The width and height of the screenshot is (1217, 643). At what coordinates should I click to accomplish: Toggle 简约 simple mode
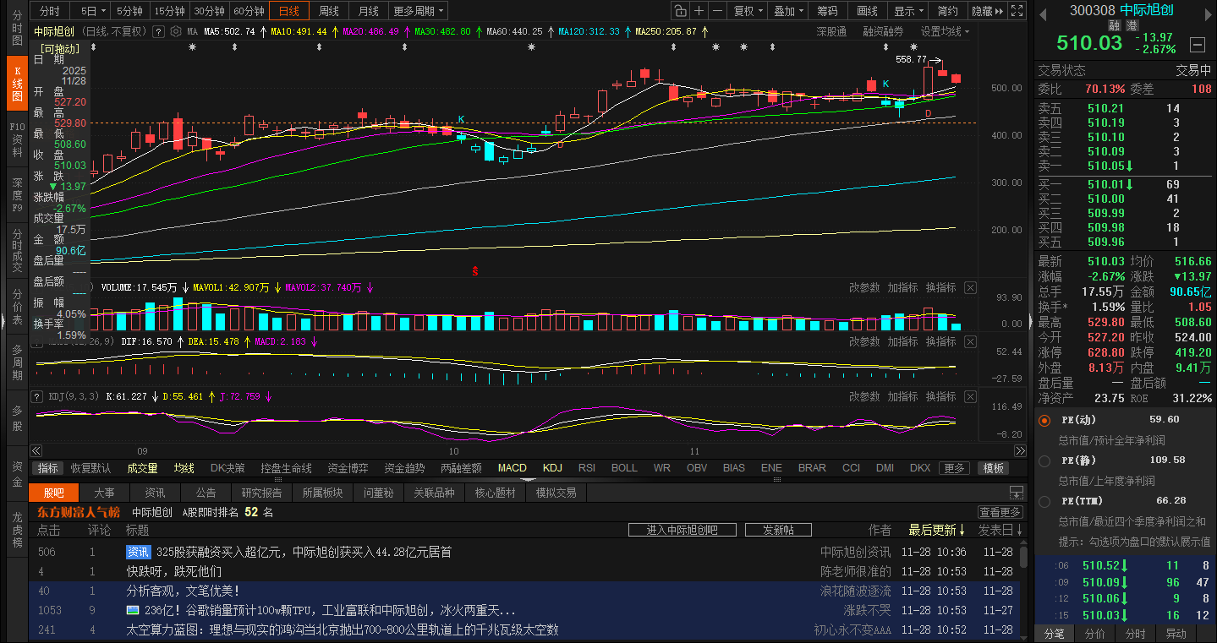point(948,11)
